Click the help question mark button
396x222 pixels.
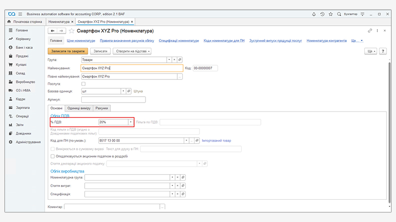click(383, 51)
